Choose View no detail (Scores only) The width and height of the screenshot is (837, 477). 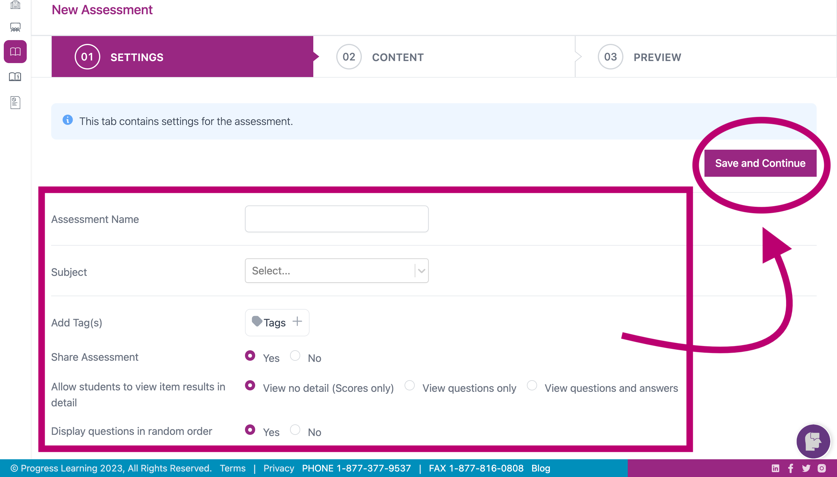click(250, 386)
